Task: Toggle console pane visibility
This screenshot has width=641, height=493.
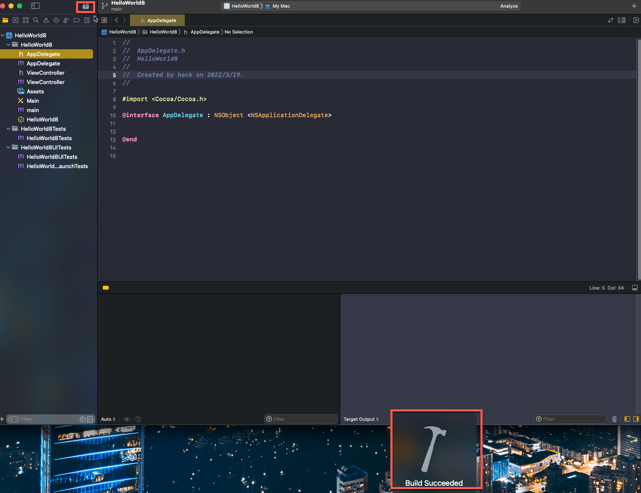Action: pyautogui.click(x=636, y=419)
